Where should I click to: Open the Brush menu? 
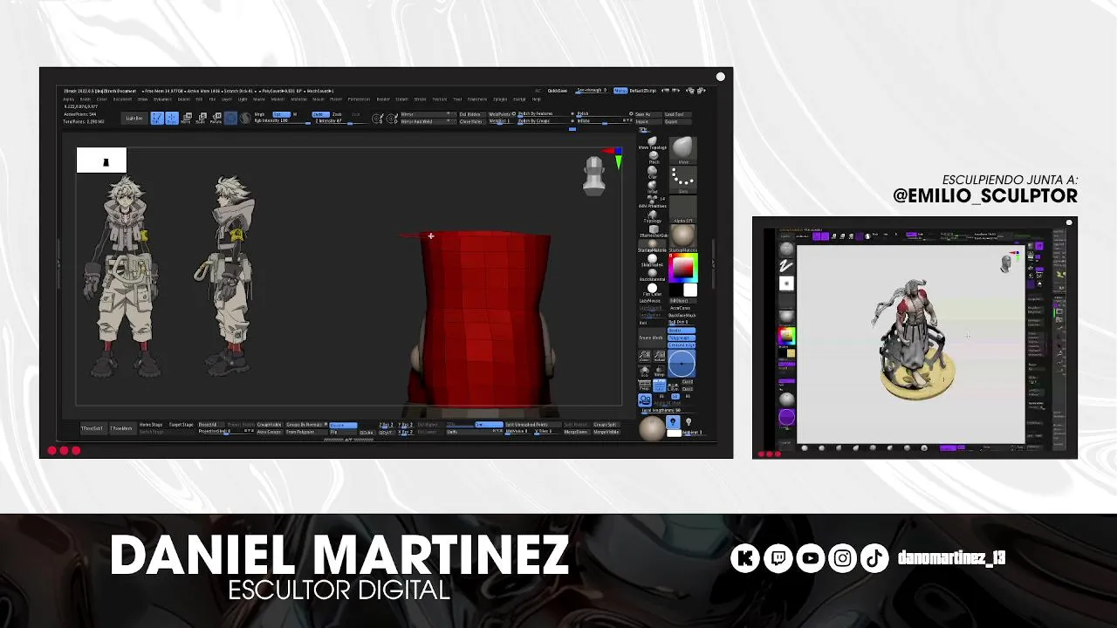click(86, 99)
